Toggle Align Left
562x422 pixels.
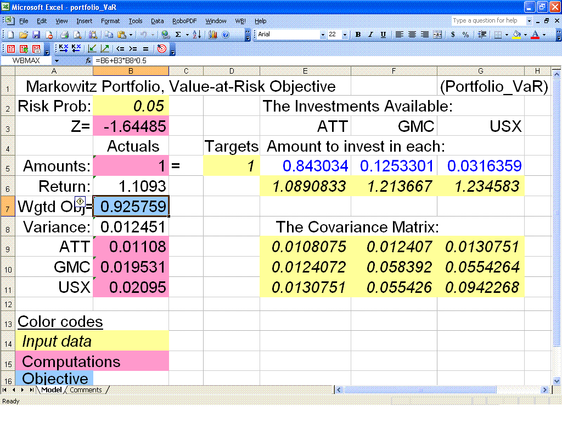399,35
